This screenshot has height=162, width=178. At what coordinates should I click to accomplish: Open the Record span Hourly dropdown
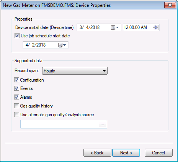click(x=75, y=71)
